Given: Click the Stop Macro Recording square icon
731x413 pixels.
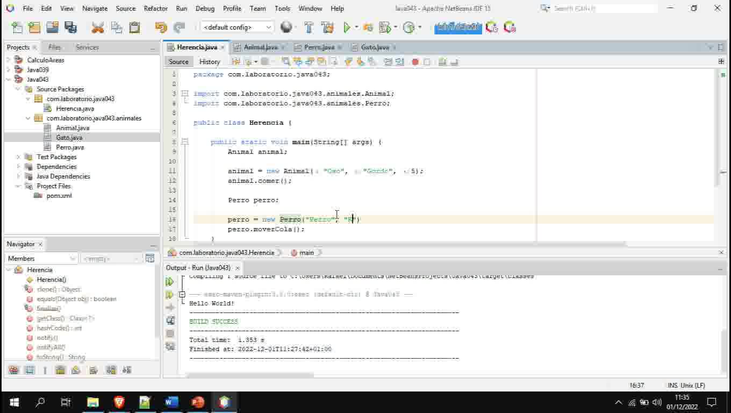Looking at the screenshot, I should click(427, 62).
